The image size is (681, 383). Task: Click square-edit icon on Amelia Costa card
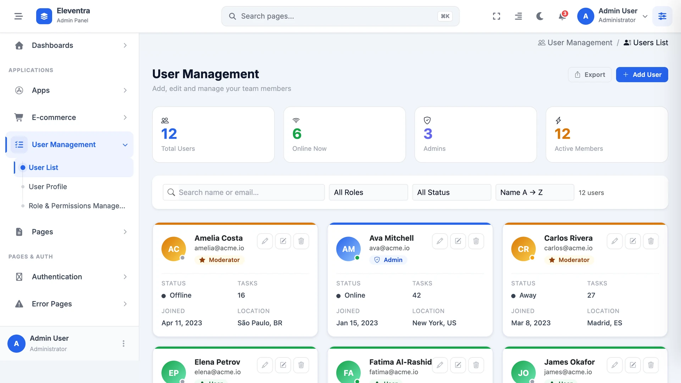click(x=283, y=241)
